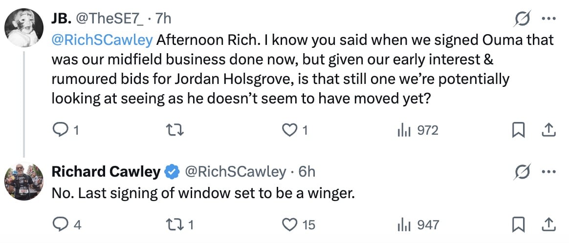Open Grok icon on Richard Cawley's reply
The height and width of the screenshot is (243, 569).
[522, 172]
